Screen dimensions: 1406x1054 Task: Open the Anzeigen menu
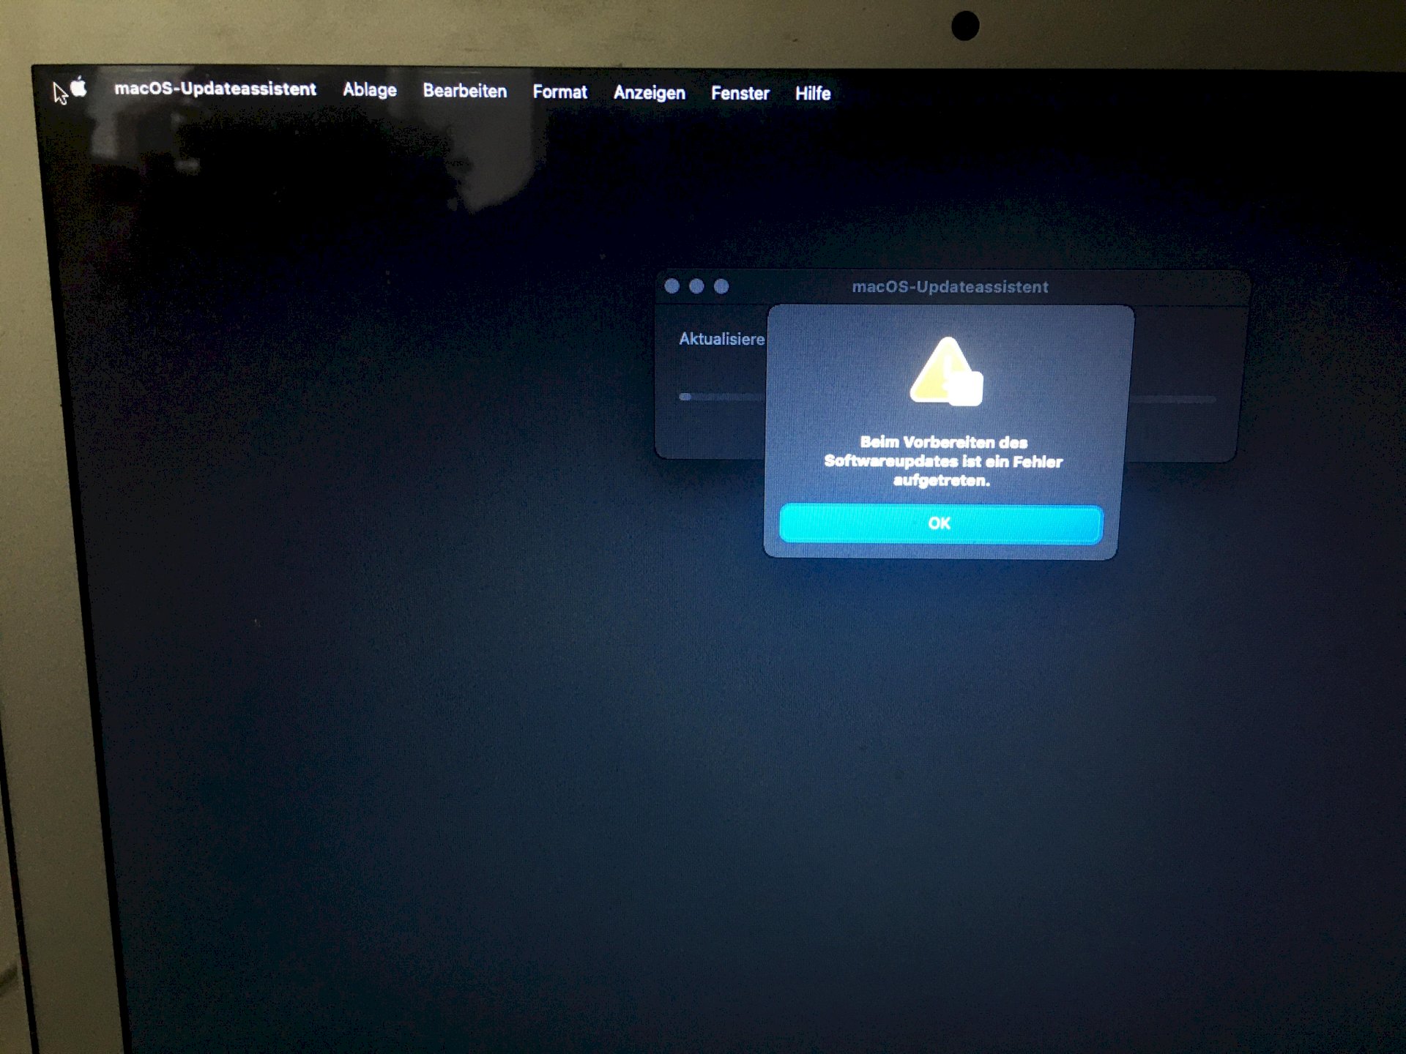(x=647, y=92)
